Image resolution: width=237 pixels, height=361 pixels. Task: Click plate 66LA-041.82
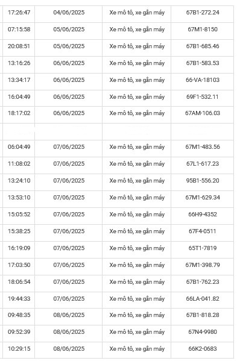203,299
